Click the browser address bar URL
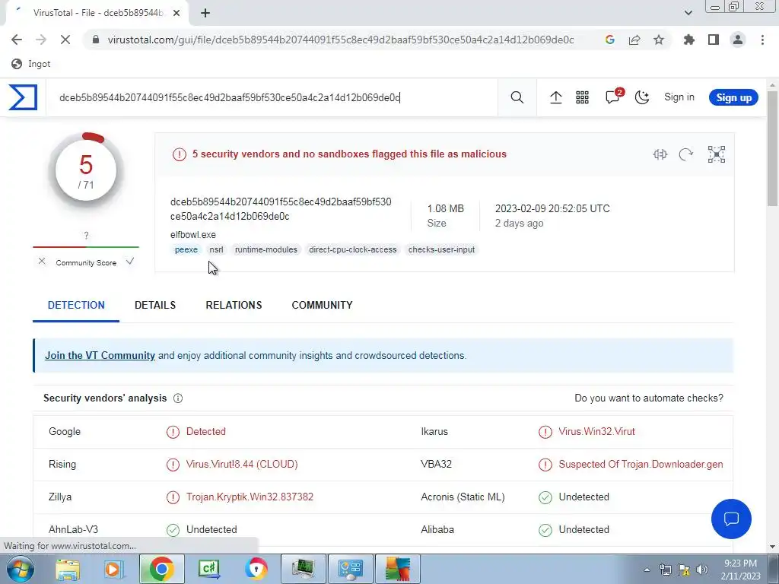Viewport: 779px width, 584px height. tap(341, 40)
